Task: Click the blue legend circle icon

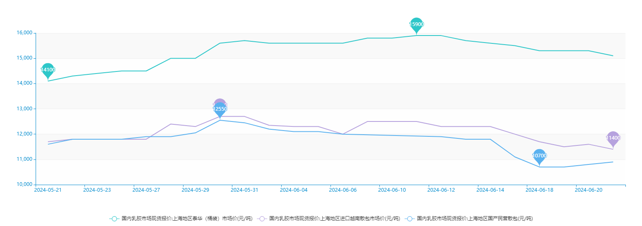Action: click(410, 219)
